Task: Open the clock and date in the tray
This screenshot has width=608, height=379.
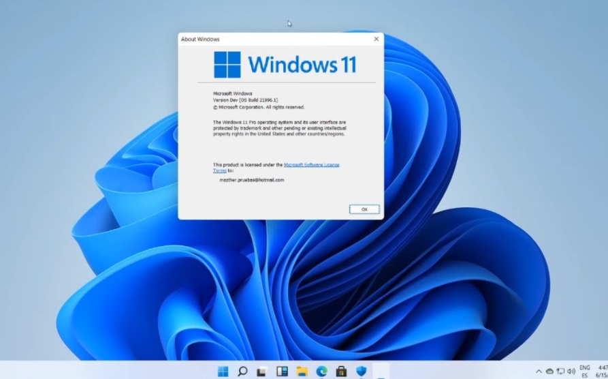Action: 601,372
